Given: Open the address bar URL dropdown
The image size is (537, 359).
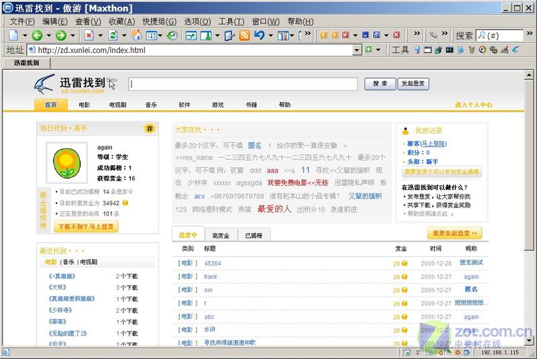Looking at the screenshot, I should [x=357, y=50].
